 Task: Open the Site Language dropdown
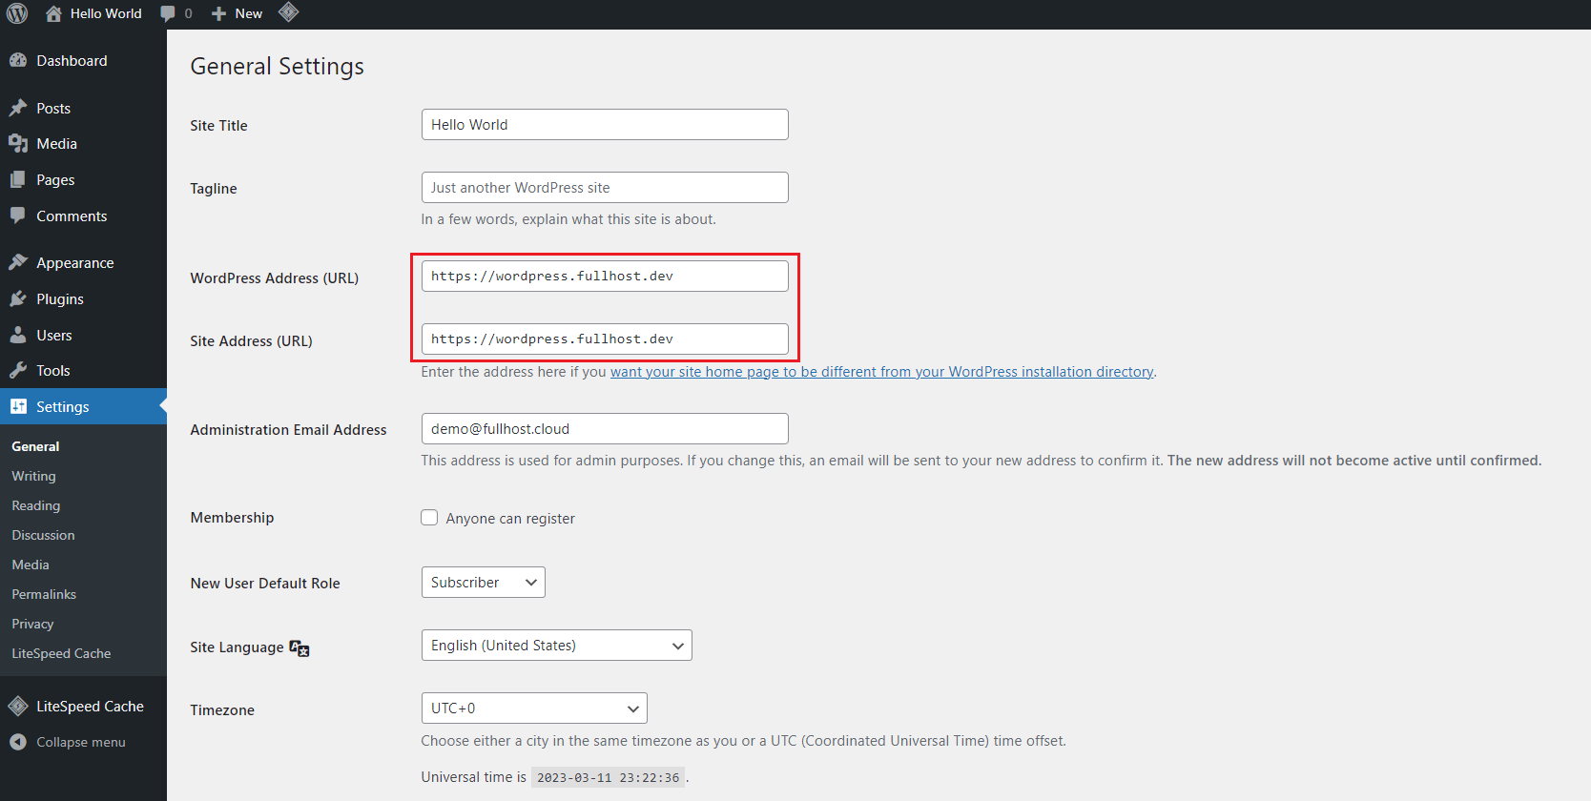pos(556,646)
